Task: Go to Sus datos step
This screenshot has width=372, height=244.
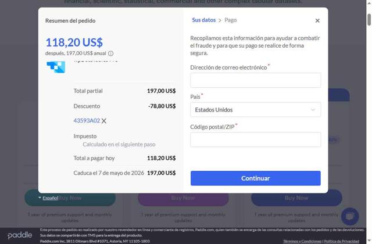Action: point(204,20)
